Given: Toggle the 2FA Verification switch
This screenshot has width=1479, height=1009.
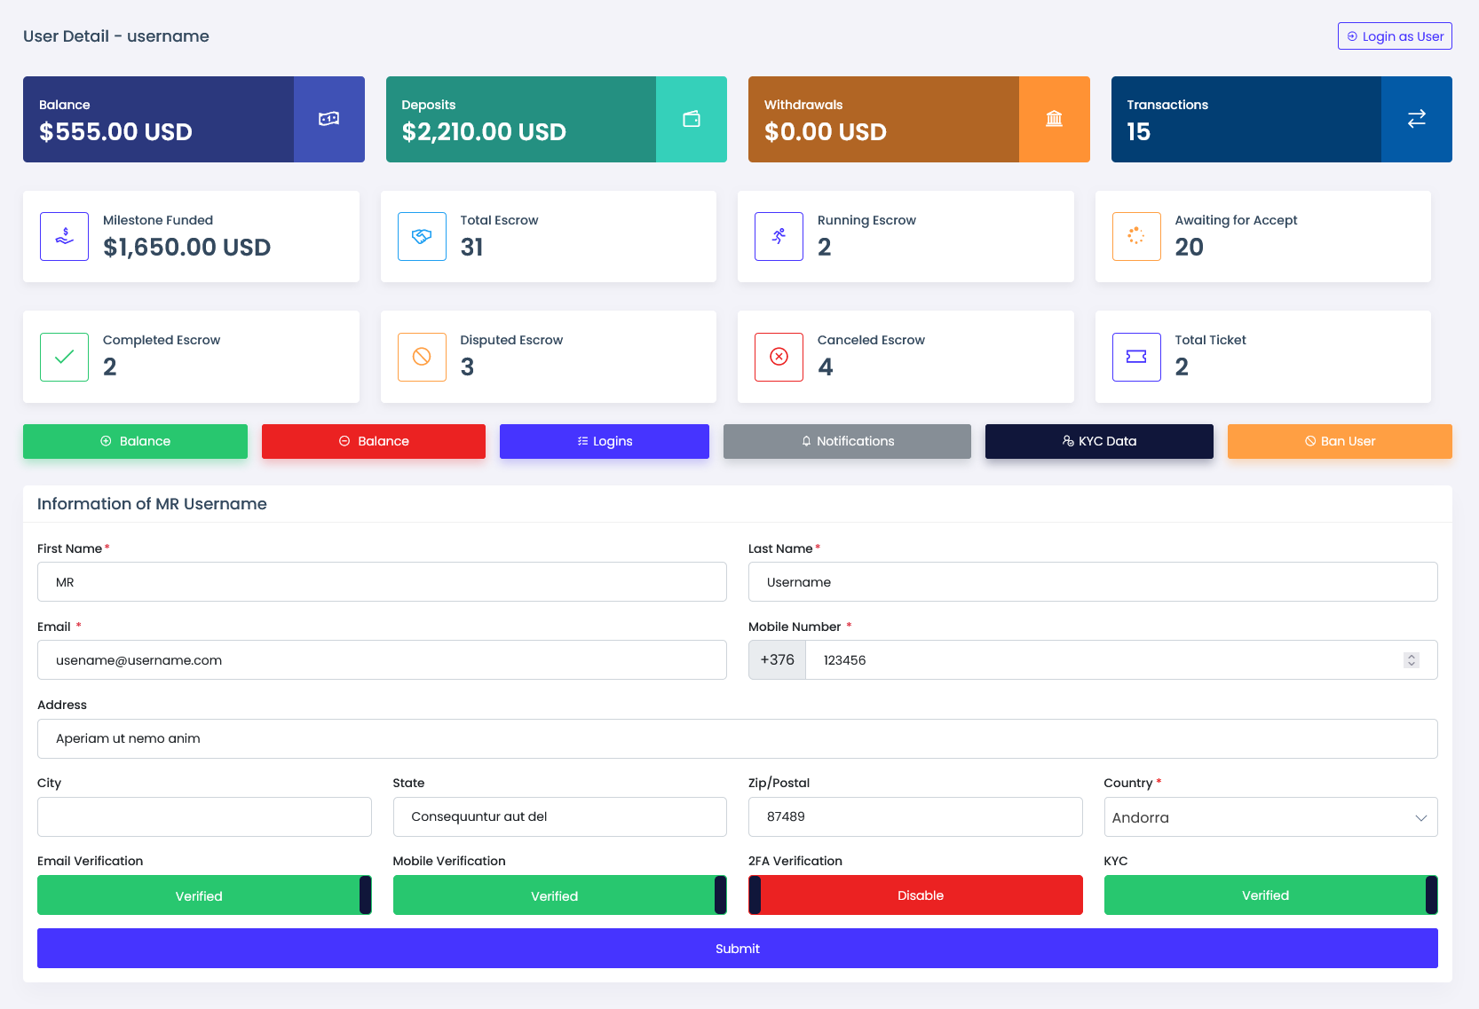Looking at the screenshot, I should 915,895.
